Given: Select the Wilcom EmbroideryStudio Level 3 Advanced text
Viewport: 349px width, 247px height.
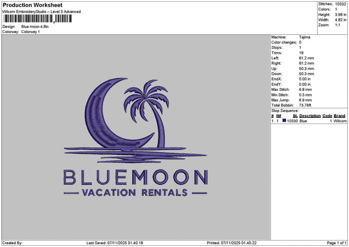Looking at the screenshot, I should coord(42,12).
